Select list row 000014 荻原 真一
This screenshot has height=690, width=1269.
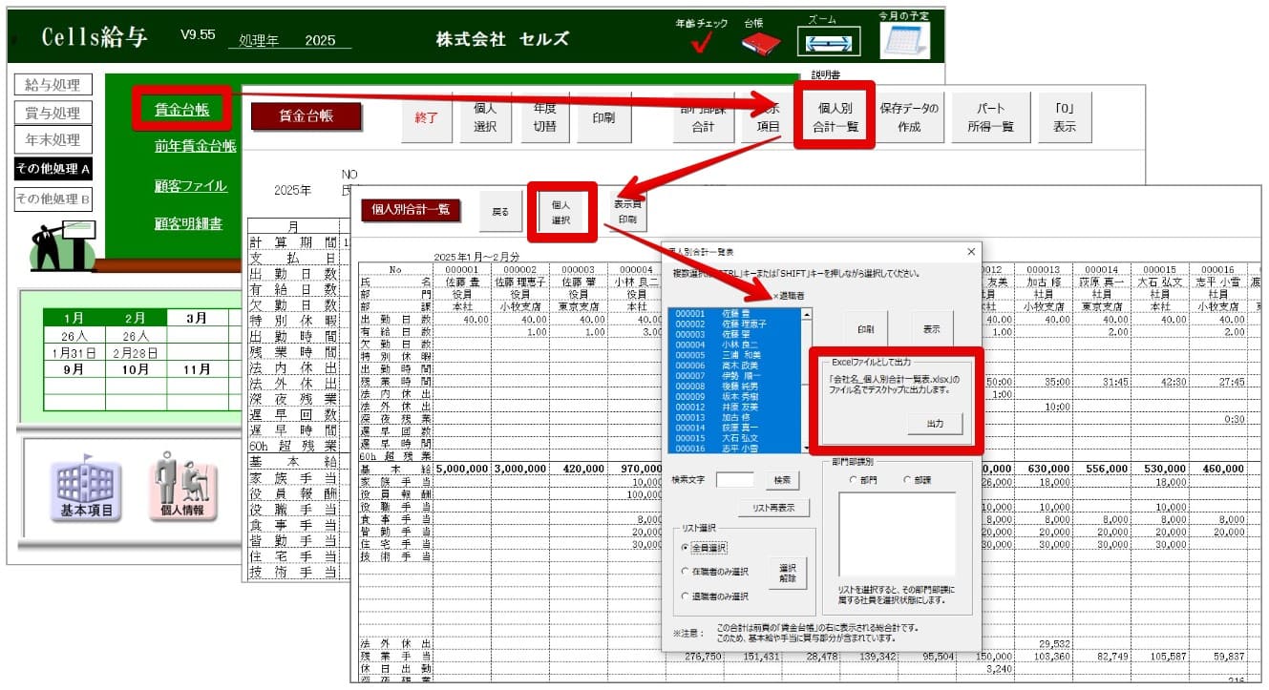[x=734, y=427]
